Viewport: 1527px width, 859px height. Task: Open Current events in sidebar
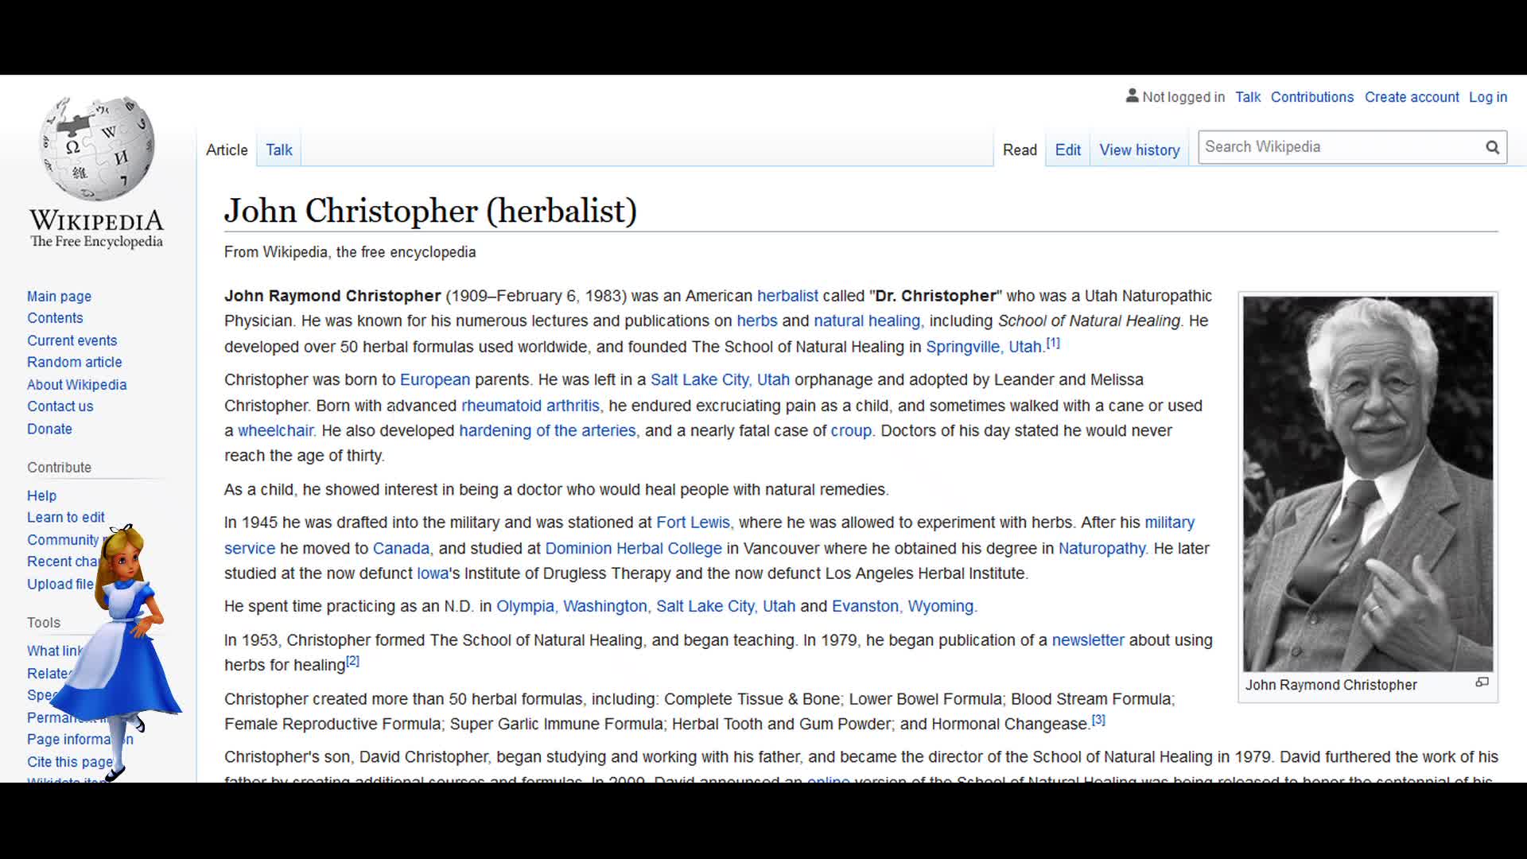click(72, 340)
